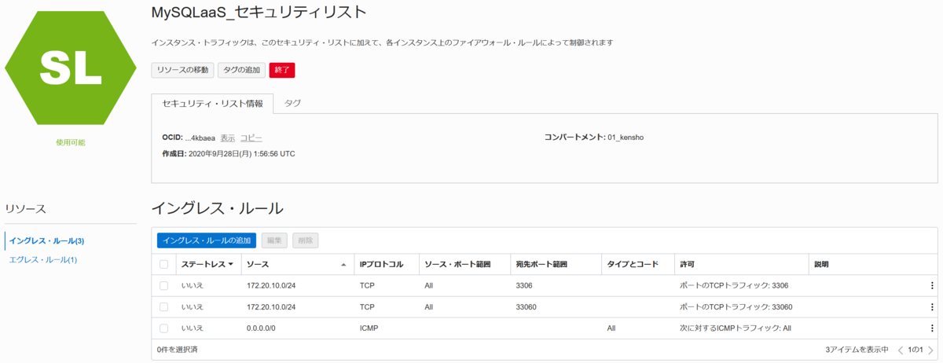Click ポートのTCPトラフィック: 33060 text
Image resolution: width=943 pixels, height=363 pixels.
(736, 306)
